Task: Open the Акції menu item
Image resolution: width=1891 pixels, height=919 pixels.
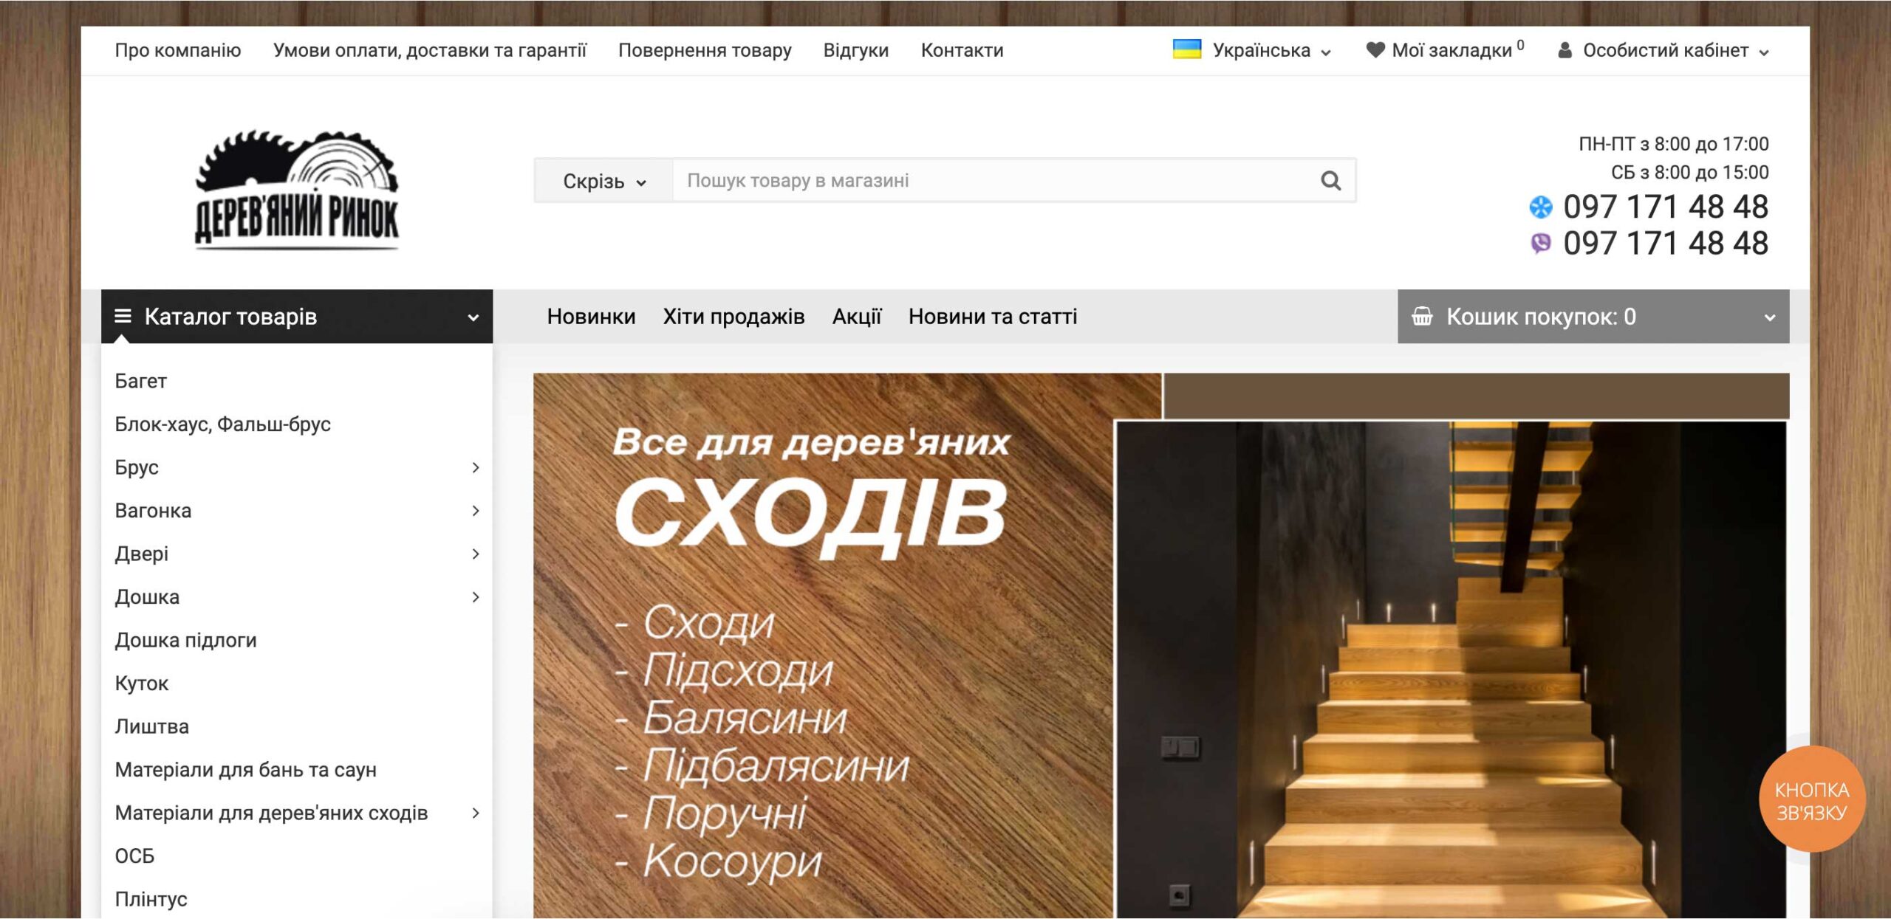Action: [x=857, y=317]
